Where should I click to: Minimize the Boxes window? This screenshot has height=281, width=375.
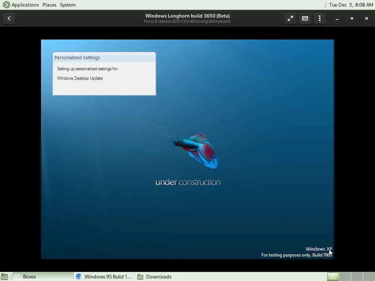(x=337, y=18)
